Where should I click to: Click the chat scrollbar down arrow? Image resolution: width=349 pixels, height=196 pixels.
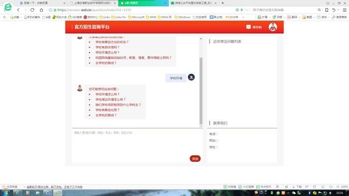(x=201, y=126)
